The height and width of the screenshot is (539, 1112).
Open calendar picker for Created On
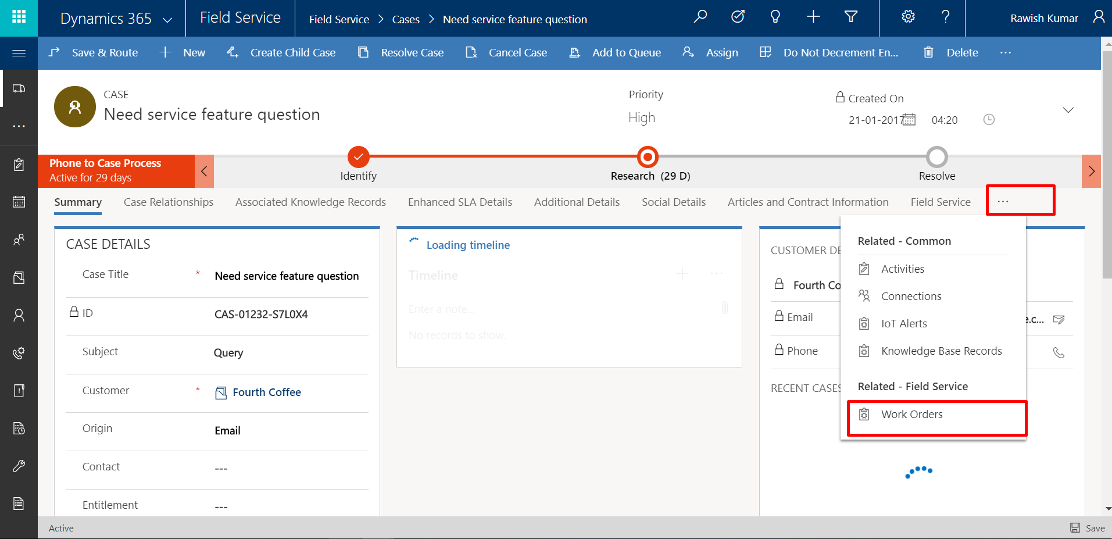click(x=909, y=120)
